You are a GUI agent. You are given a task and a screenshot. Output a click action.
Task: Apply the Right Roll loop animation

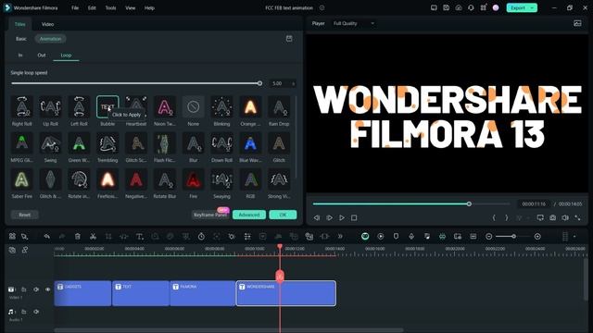(22, 107)
